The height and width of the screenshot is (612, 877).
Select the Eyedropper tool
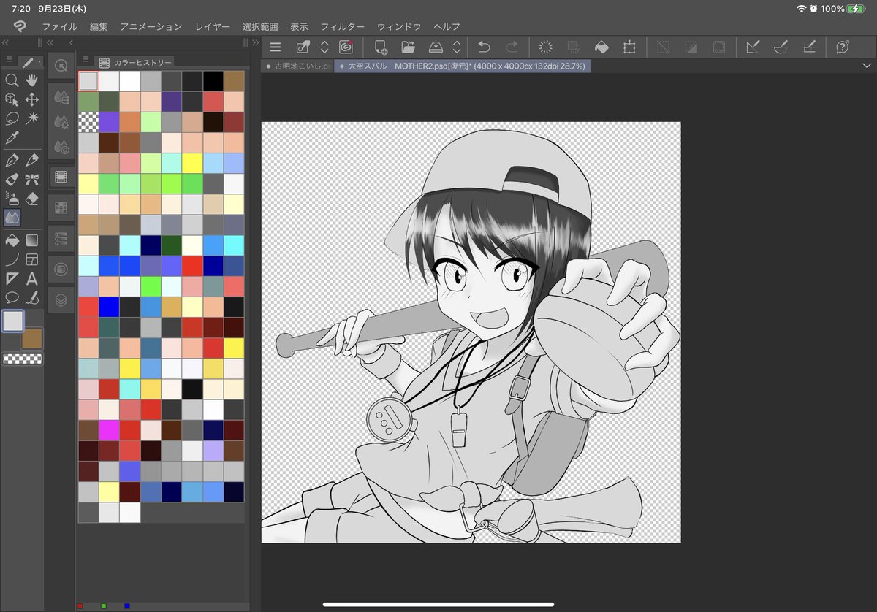click(x=12, y=138)
